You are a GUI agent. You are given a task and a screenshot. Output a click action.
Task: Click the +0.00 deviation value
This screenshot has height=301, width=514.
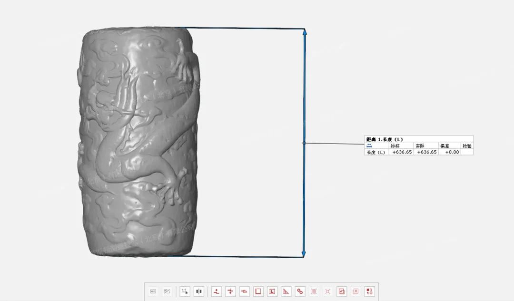tap(452, 152)
